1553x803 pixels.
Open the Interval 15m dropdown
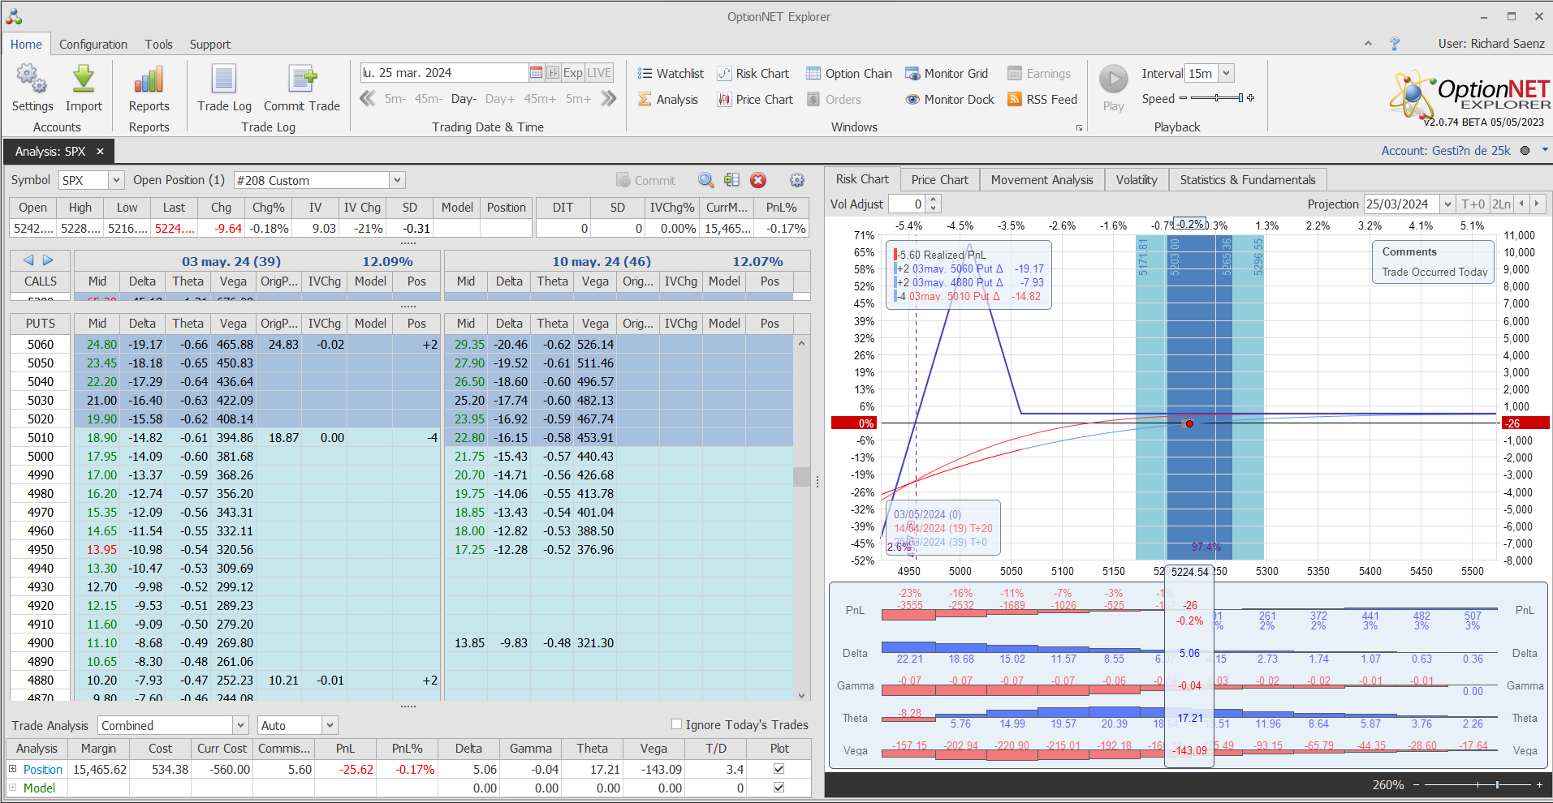[x=1226, y=73]
